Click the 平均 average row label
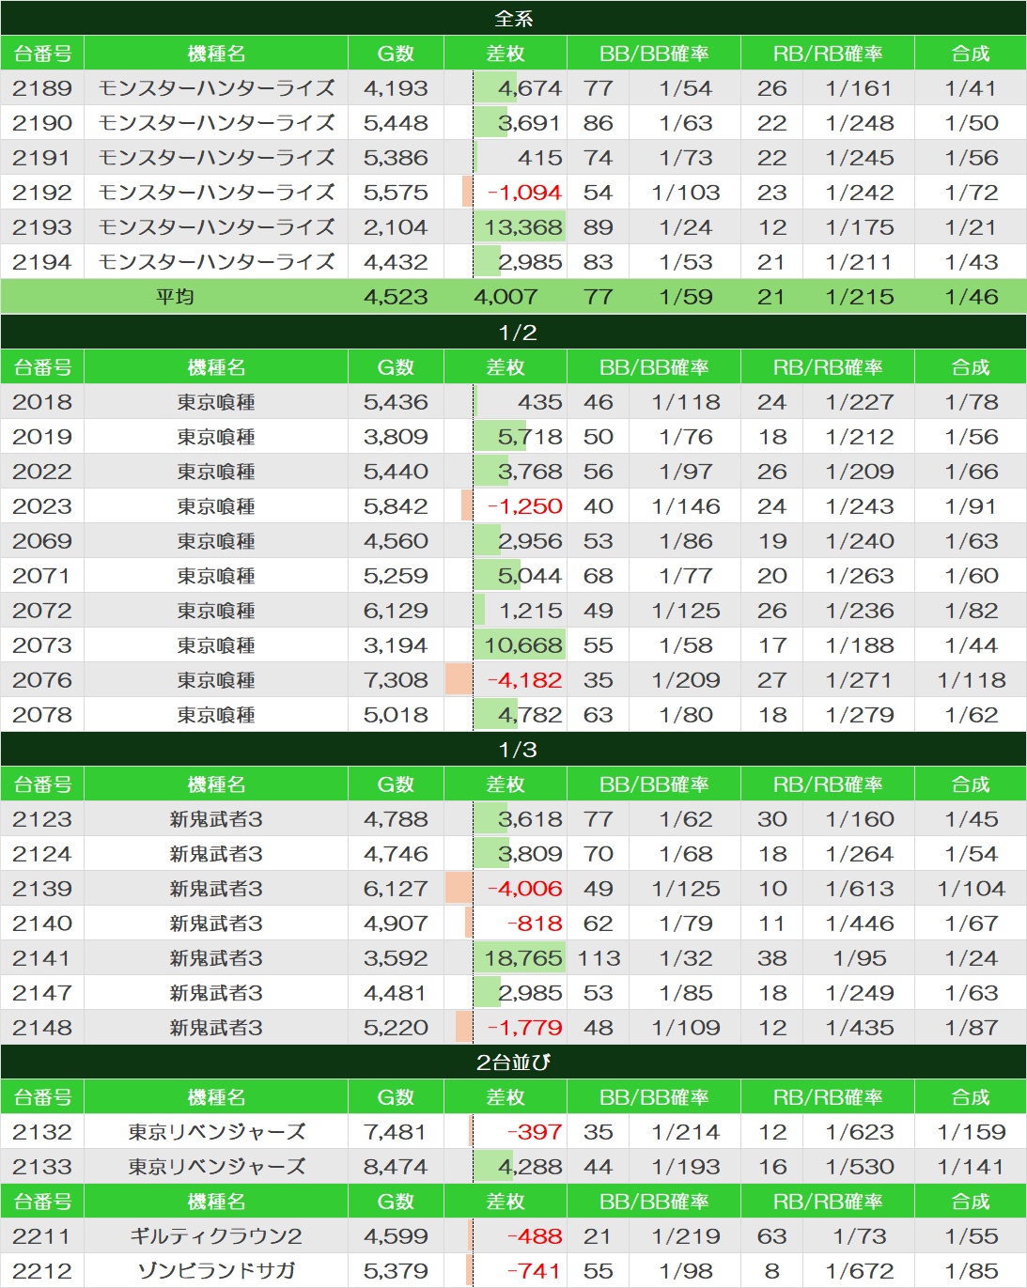Viewport: 1027px width, 1288px height. click(175, 297)
